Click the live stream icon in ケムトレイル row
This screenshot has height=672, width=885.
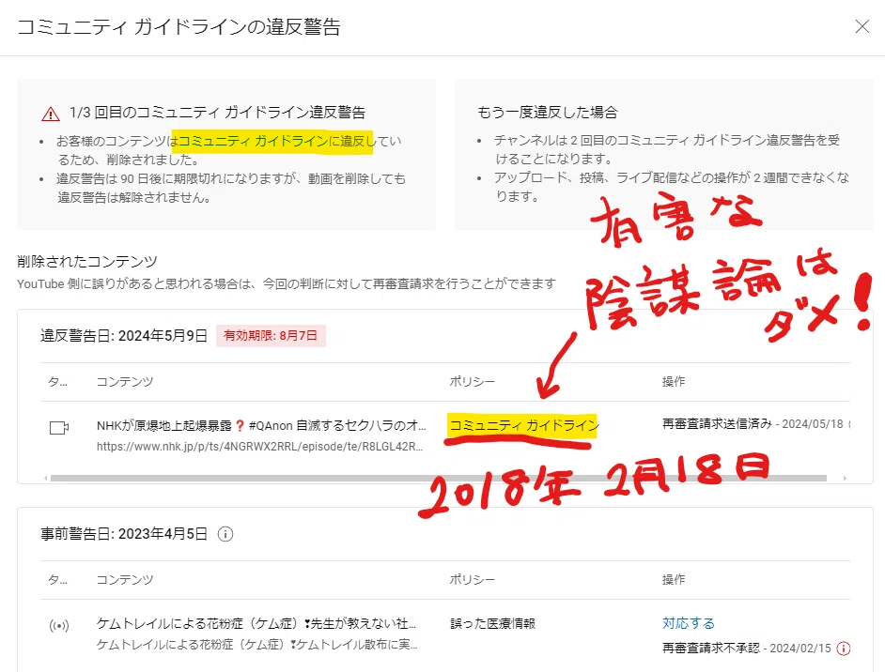59,626
